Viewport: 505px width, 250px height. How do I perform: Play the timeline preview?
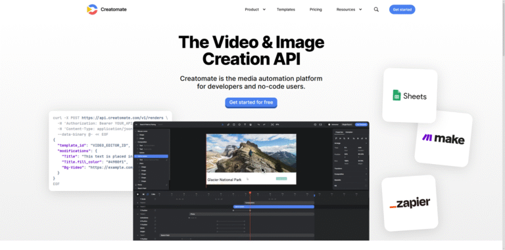pyautogui.click(x=137, y=194)
